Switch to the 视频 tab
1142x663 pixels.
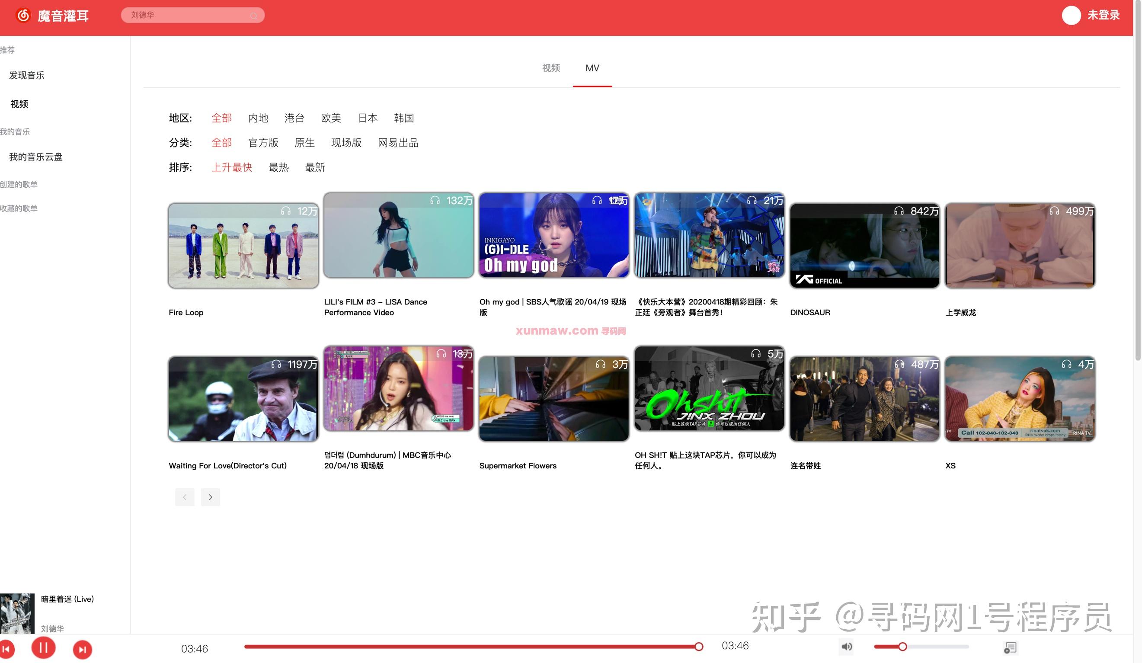(x=550, y=67)
